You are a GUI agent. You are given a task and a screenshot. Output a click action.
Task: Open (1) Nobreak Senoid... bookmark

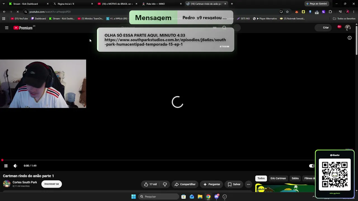(x=292, y=19)
